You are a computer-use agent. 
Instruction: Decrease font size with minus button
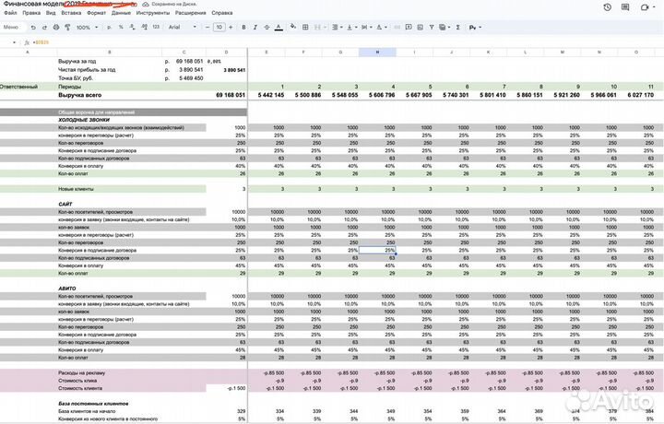click(x=207, y=28)
